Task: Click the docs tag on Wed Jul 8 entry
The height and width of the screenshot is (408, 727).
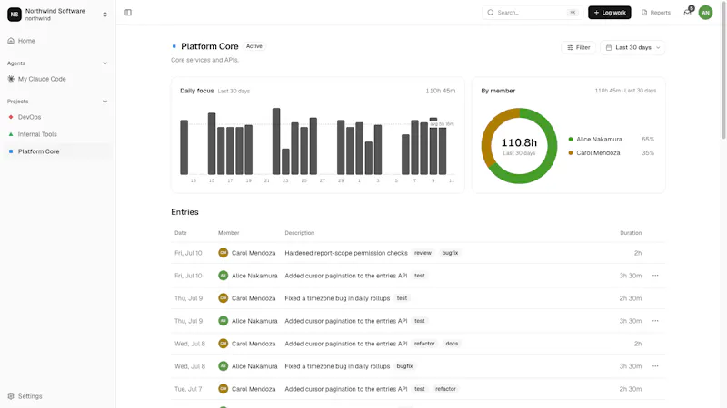Action: point(452,344)
